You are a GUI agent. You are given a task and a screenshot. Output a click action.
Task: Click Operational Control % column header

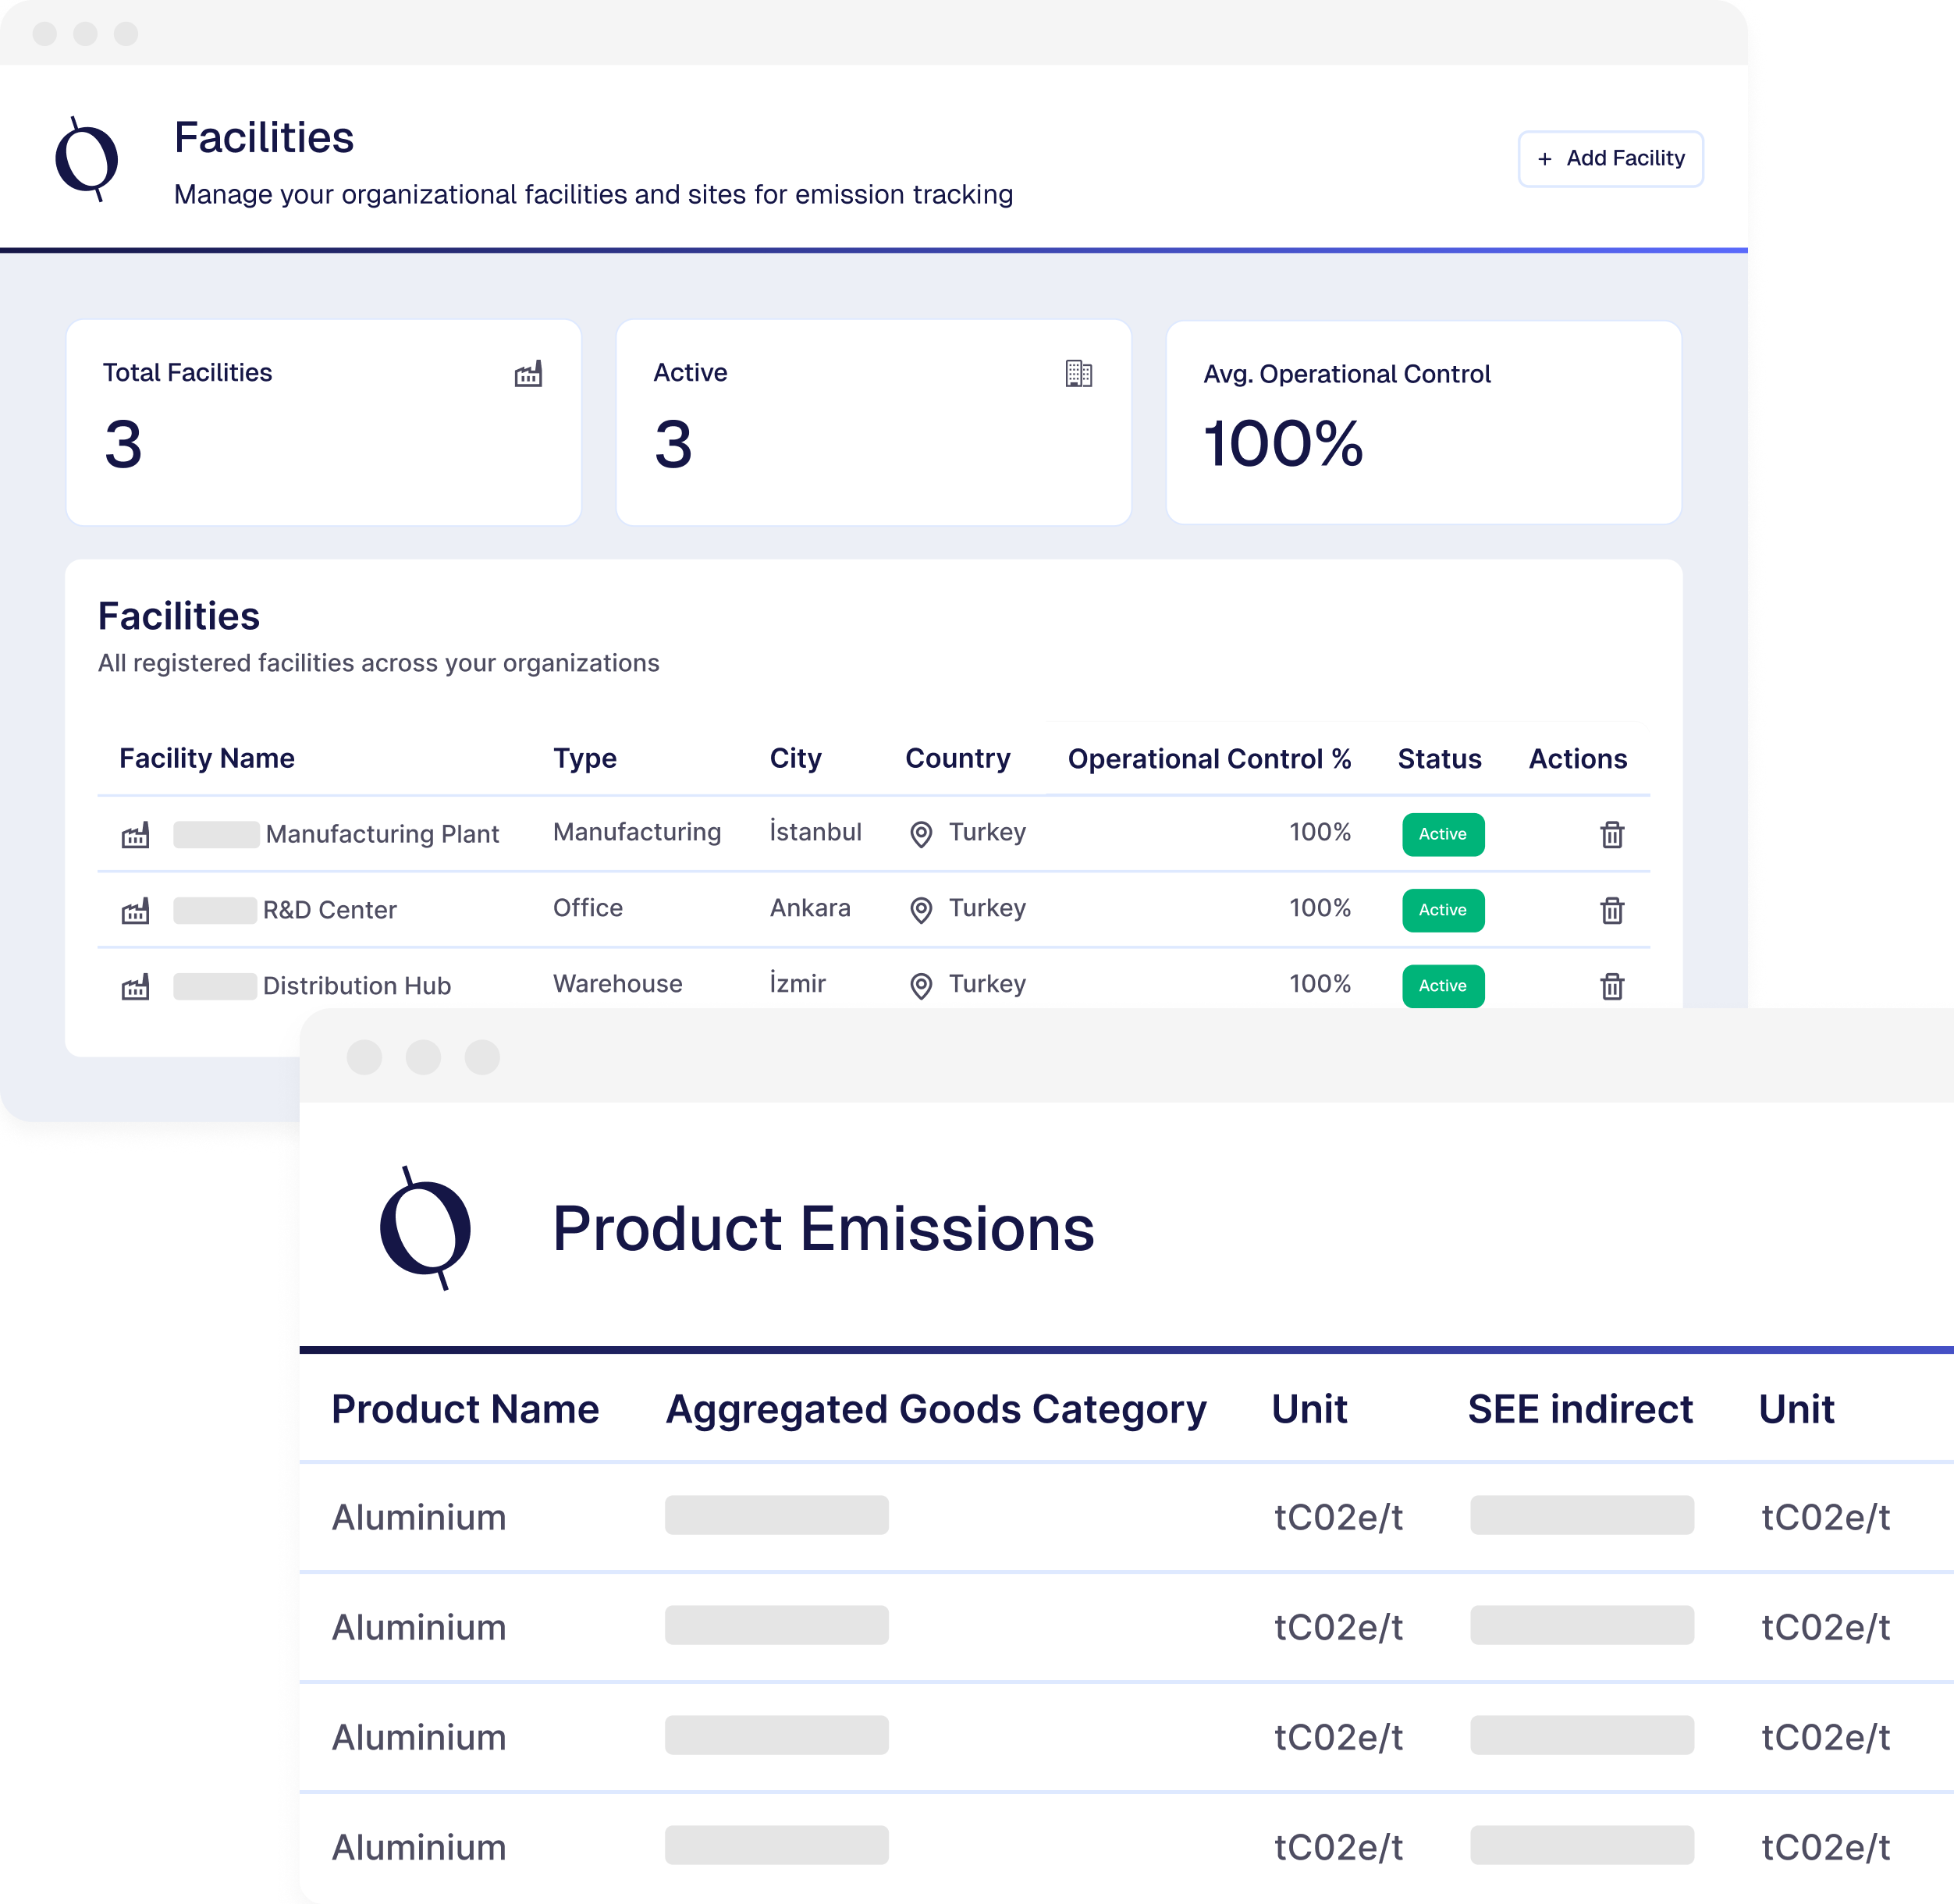pyautogui.click(x=1208, y=759)
